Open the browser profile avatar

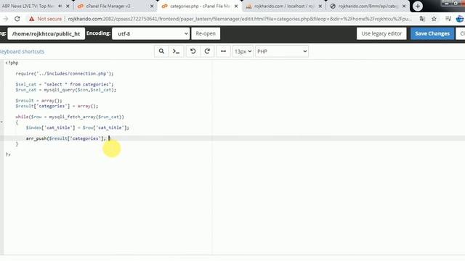point(460,19)
